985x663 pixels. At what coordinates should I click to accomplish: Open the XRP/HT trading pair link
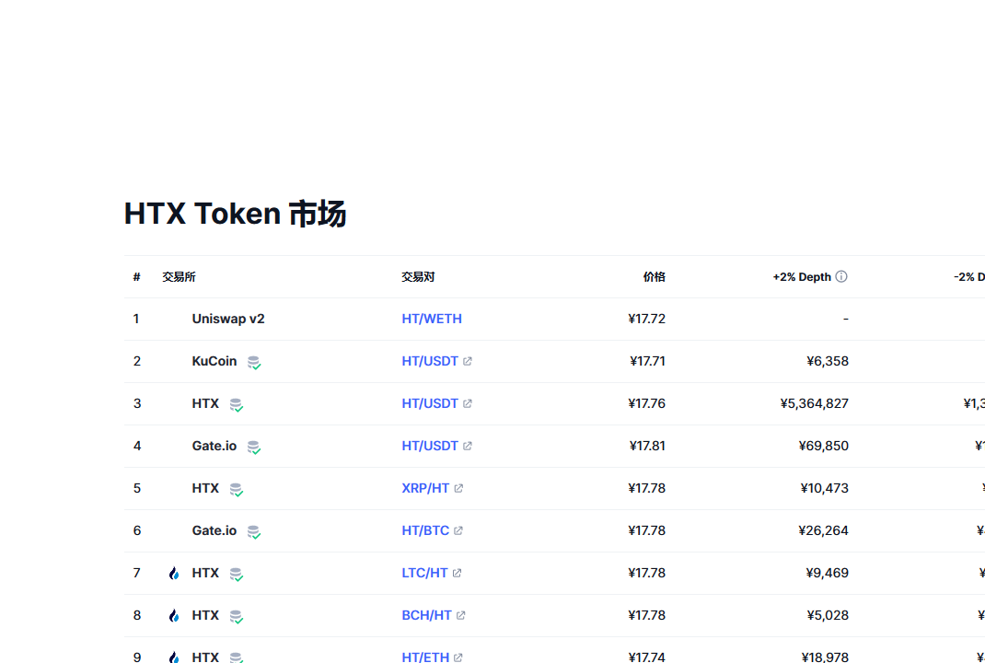(425, 488)
